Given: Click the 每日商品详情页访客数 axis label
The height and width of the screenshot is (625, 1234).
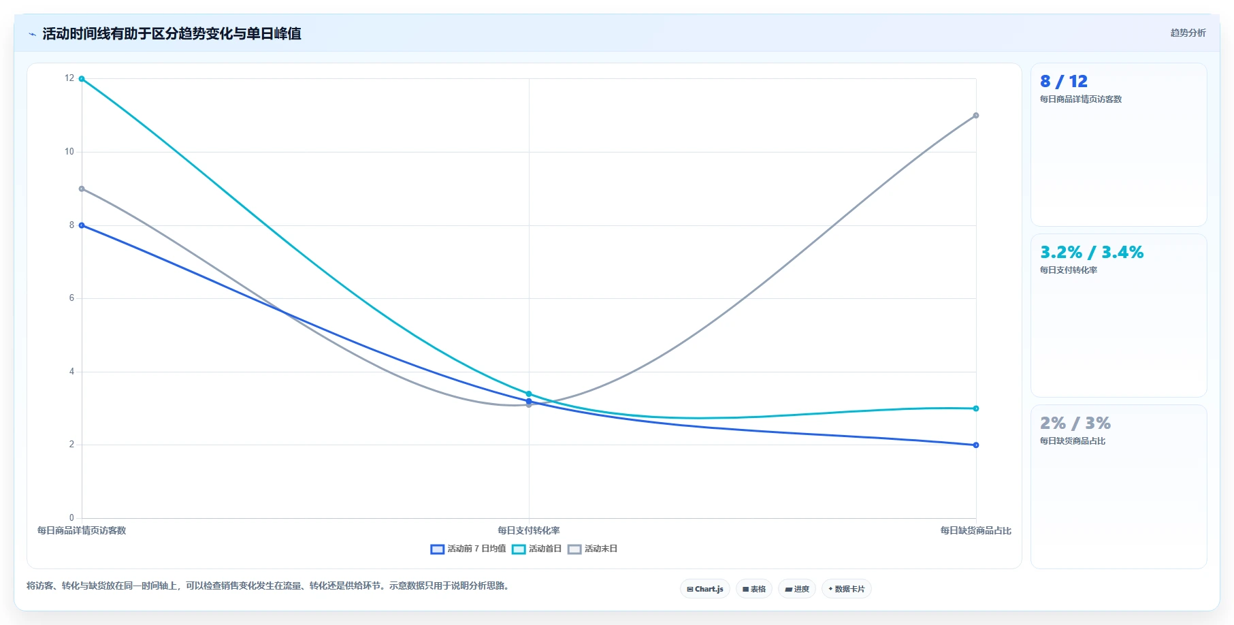Looking at the screenshot, I should [x=82, y=530].
